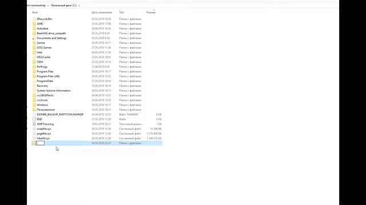Click Локальный диск (C:) in the address bar

pyautogui.click(x=63, y=5)
